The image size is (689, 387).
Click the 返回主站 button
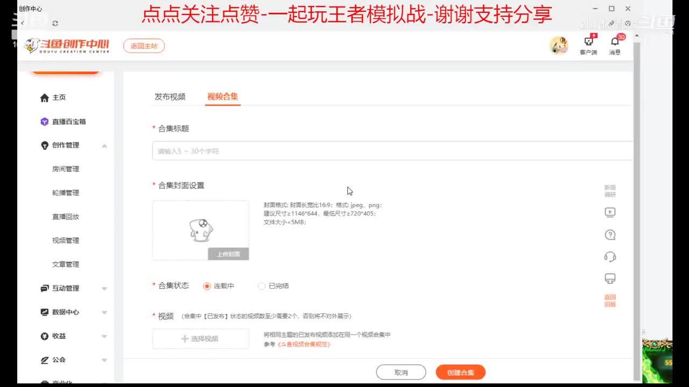pyautogui.click(x=144, y=46)
